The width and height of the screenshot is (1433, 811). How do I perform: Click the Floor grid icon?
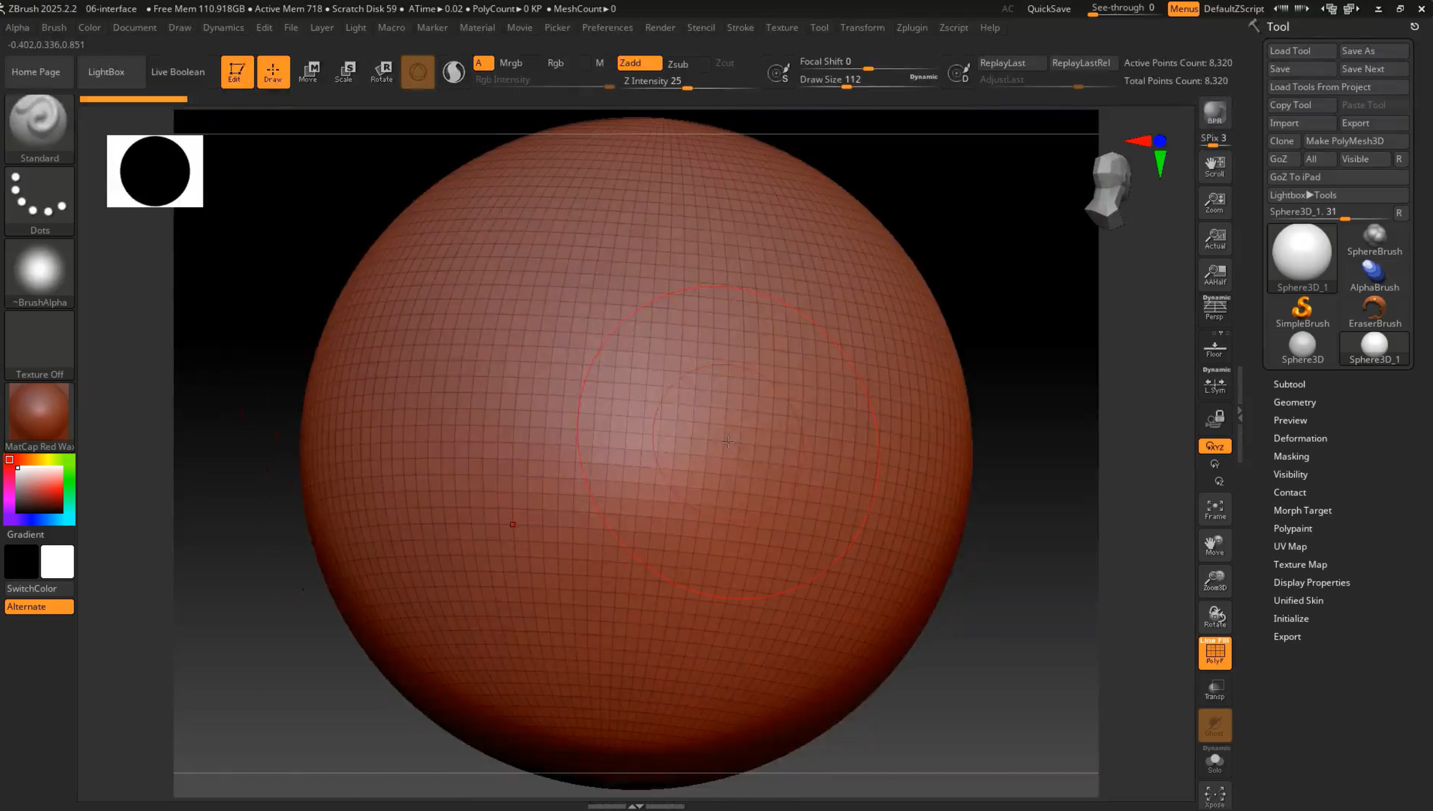coord(1214,348)
